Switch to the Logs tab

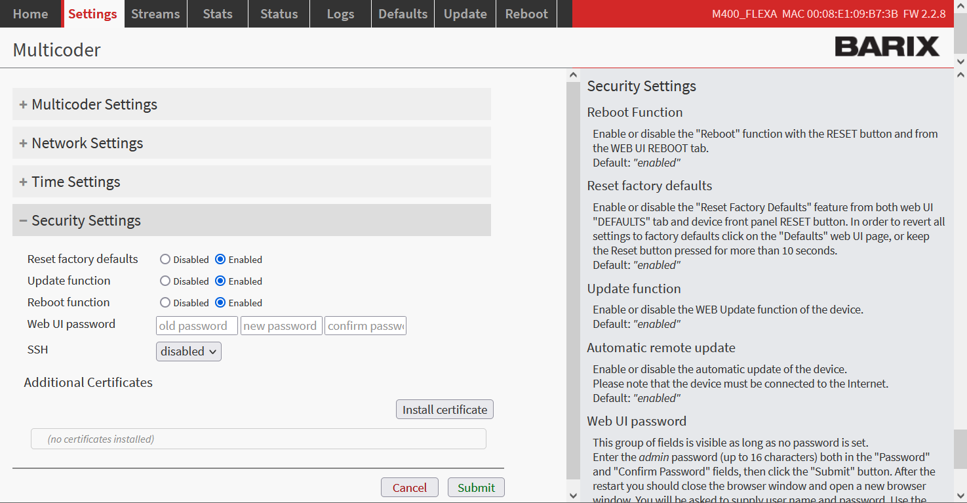[x=340, y=14]
